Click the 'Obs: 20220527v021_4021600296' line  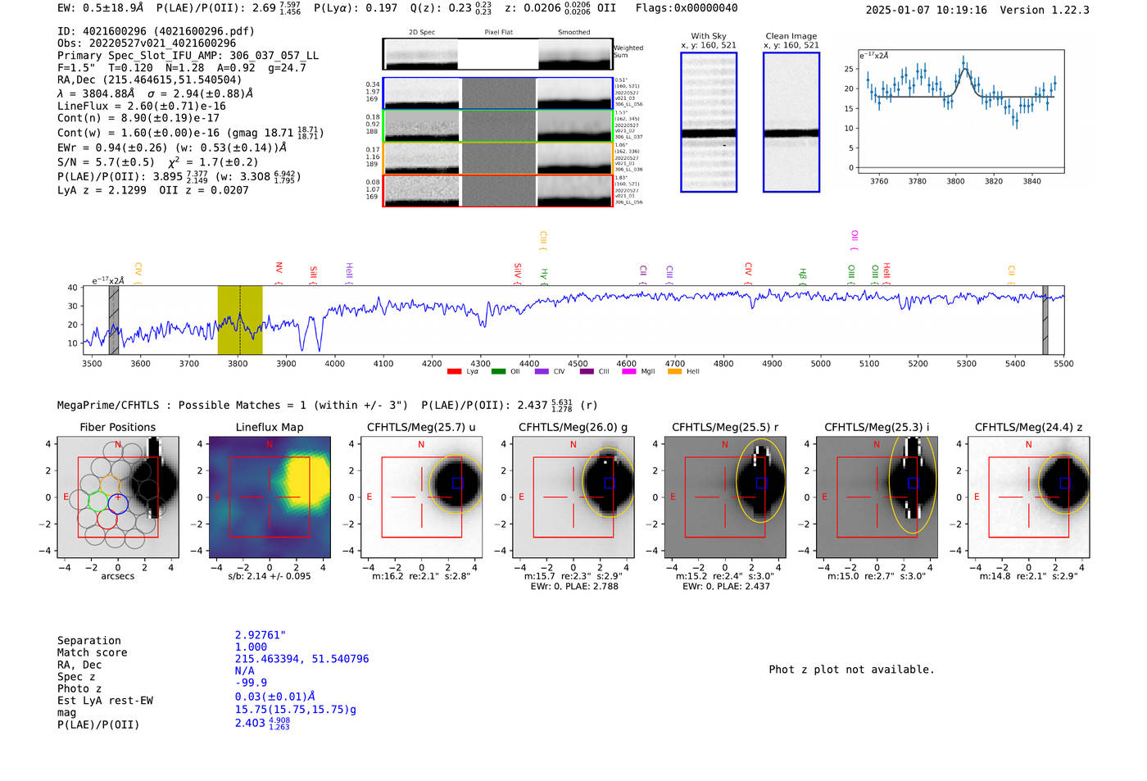[147, 43]
